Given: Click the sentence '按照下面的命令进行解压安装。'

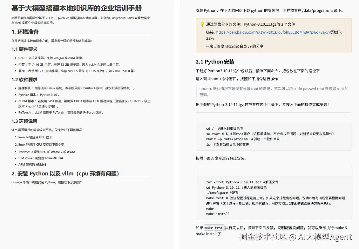Looking at the screenshot, I should pyautogui.click(x=221, y=158).
